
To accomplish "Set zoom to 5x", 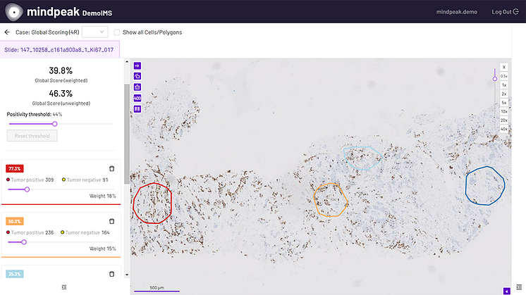I will 504,103.
